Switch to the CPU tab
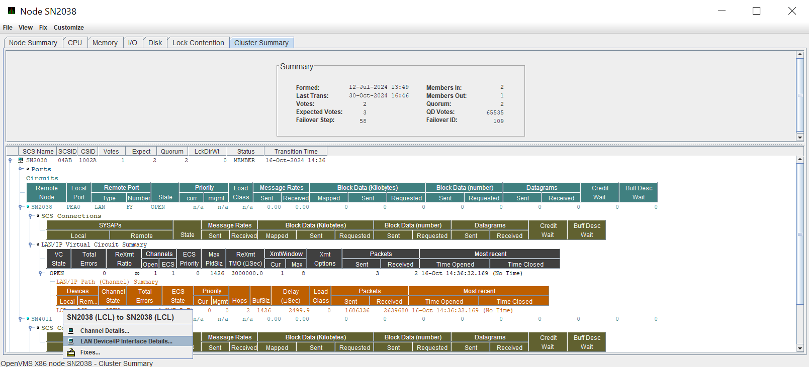809x367 pixels. 75,43
